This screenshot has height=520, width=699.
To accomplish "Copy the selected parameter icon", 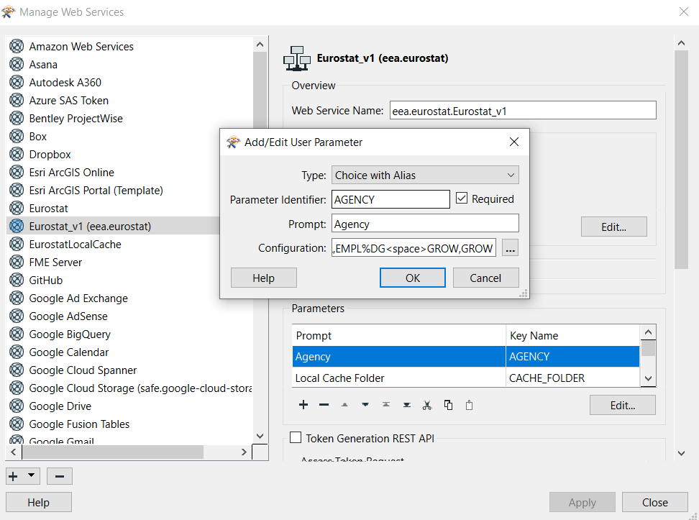I will [x=448, y=405].
